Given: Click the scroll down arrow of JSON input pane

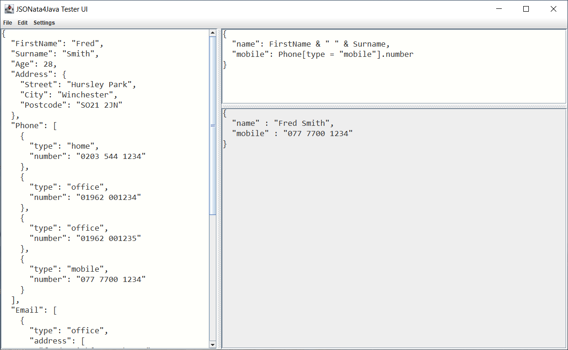Looking at the screenshot, I should (x=213, y=344).
